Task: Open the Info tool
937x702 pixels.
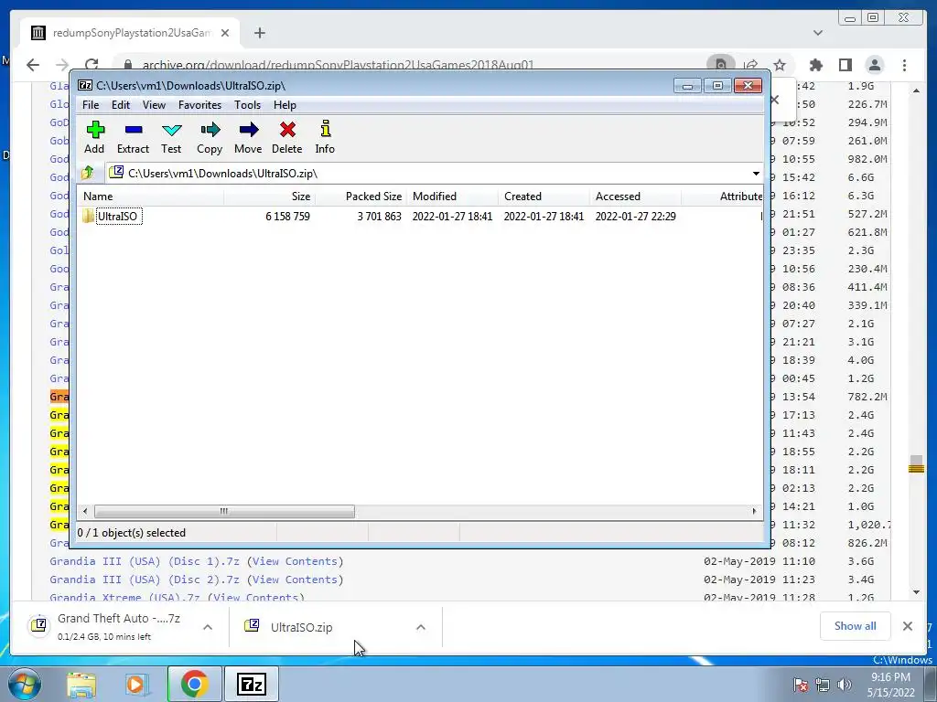Action: pos(325,137)
